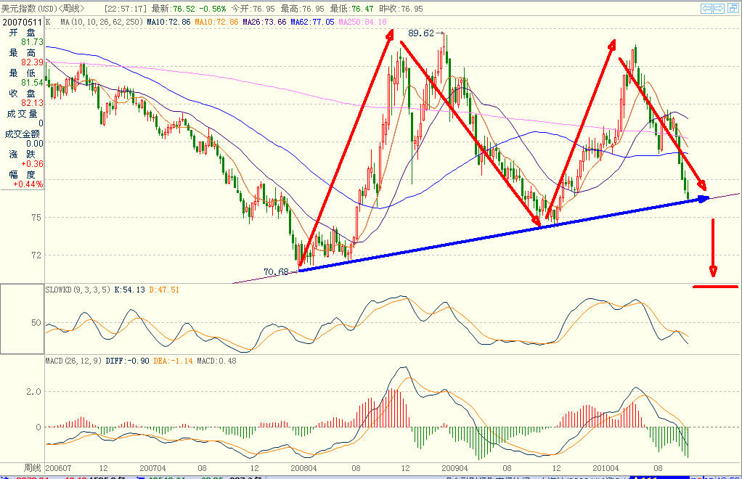742x479 pixels.
Task: Select the 2.0 level on MACD axis
Action: (x=33, y=391)
